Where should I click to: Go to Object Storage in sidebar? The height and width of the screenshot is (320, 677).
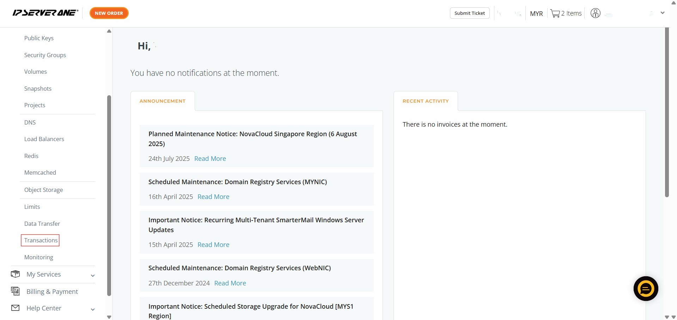click(43, 190)
